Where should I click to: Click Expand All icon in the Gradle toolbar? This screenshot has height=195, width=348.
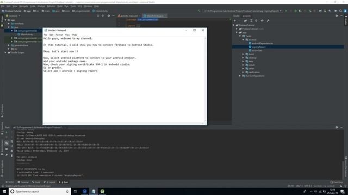pos(251,21)
